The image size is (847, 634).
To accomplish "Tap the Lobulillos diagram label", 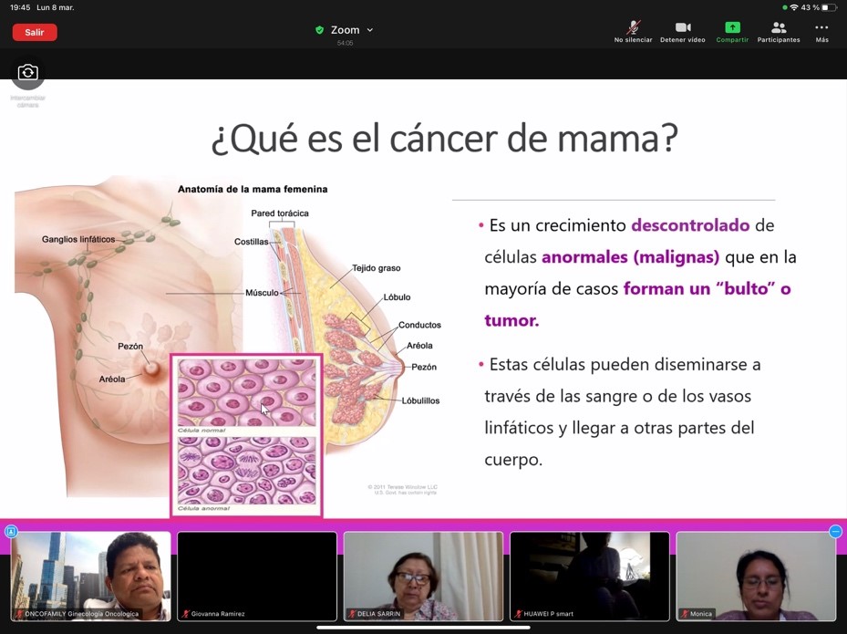I will tap(421, 401).
